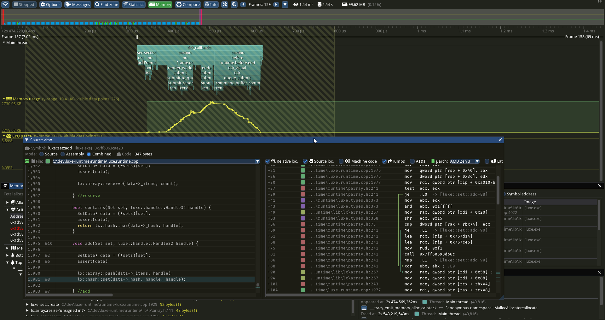The image size is (605, 320).
Task: Click the Options menu button
Action: (50, 4)
